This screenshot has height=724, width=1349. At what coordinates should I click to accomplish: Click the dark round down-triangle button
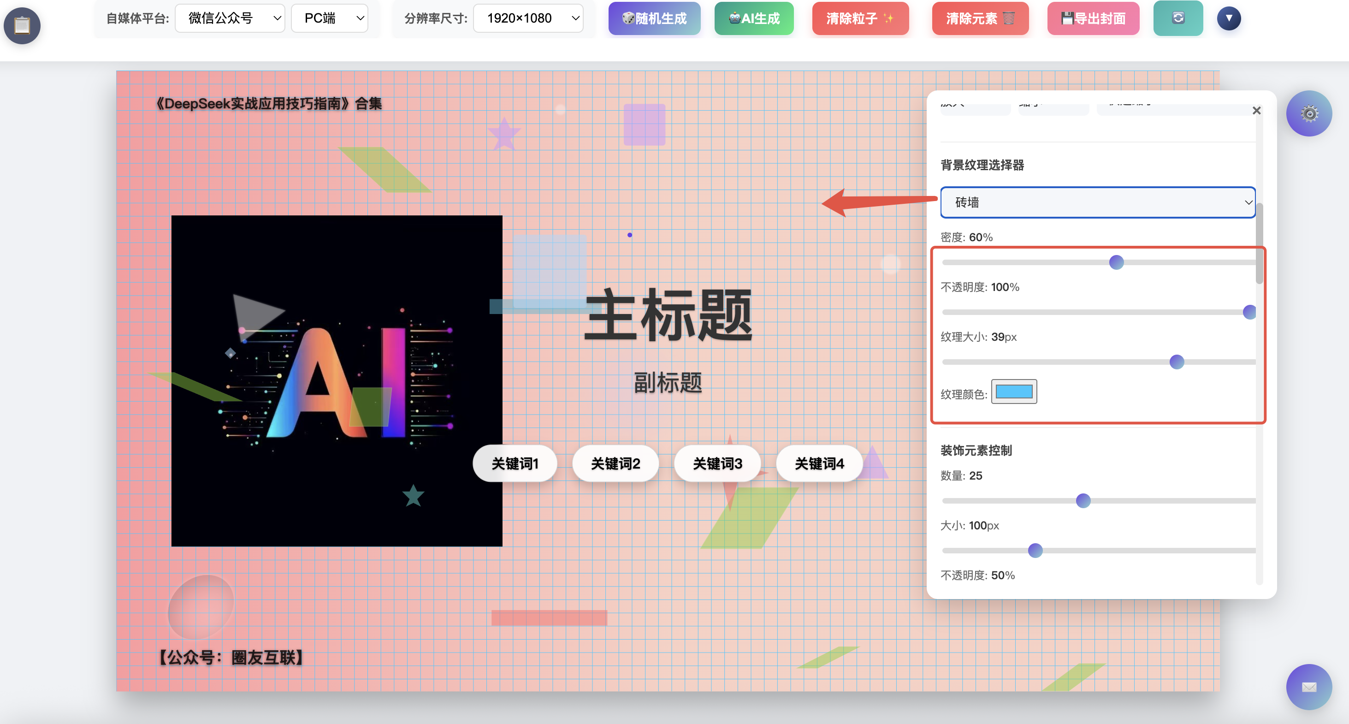1229,18
